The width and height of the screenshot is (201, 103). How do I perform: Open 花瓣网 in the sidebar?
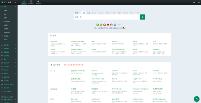[6, 11]
